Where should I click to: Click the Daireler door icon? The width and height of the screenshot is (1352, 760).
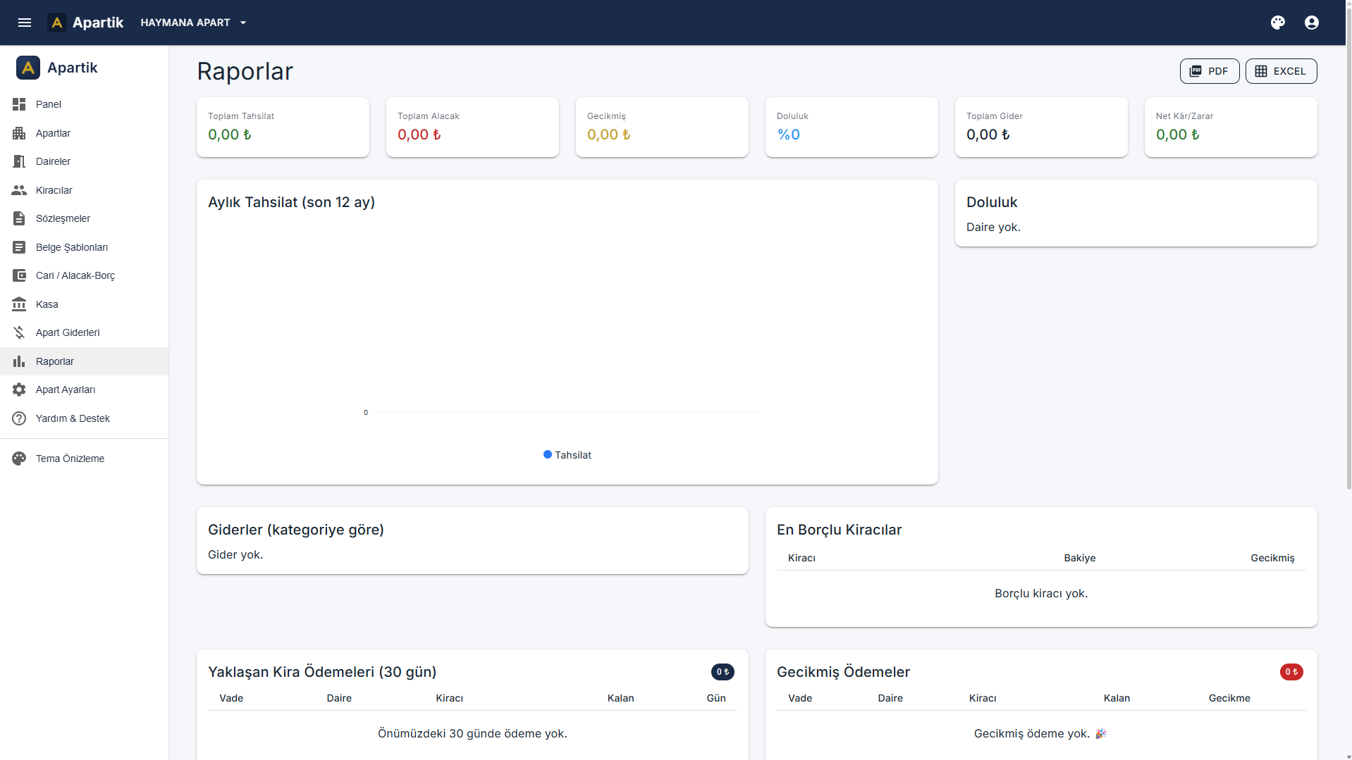click(x=19, y=161)
